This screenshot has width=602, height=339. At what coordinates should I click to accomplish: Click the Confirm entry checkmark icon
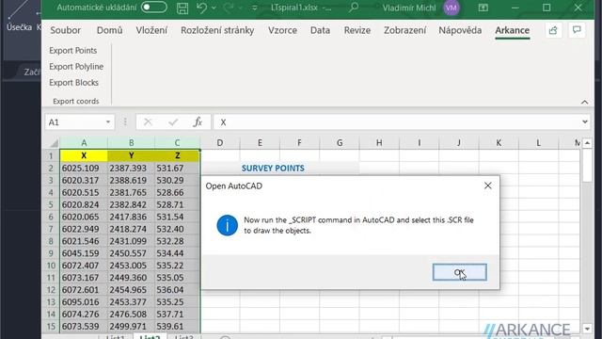[x=173, y=122]
